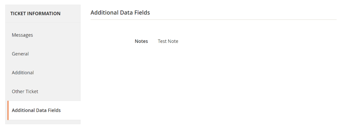Image resolution: width=341 pixels, height=130 pixels.
Task: Click the word Notes beside Test Note
Action: click(141, 41)
